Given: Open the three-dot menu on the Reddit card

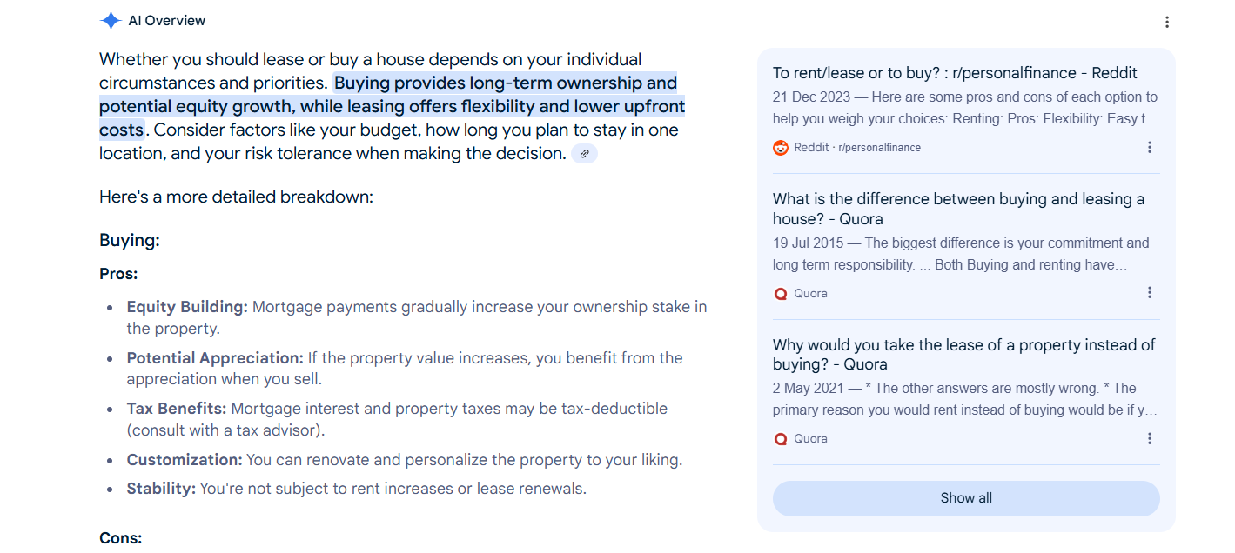Looking at the screenshot, I should coord(1150,147).
